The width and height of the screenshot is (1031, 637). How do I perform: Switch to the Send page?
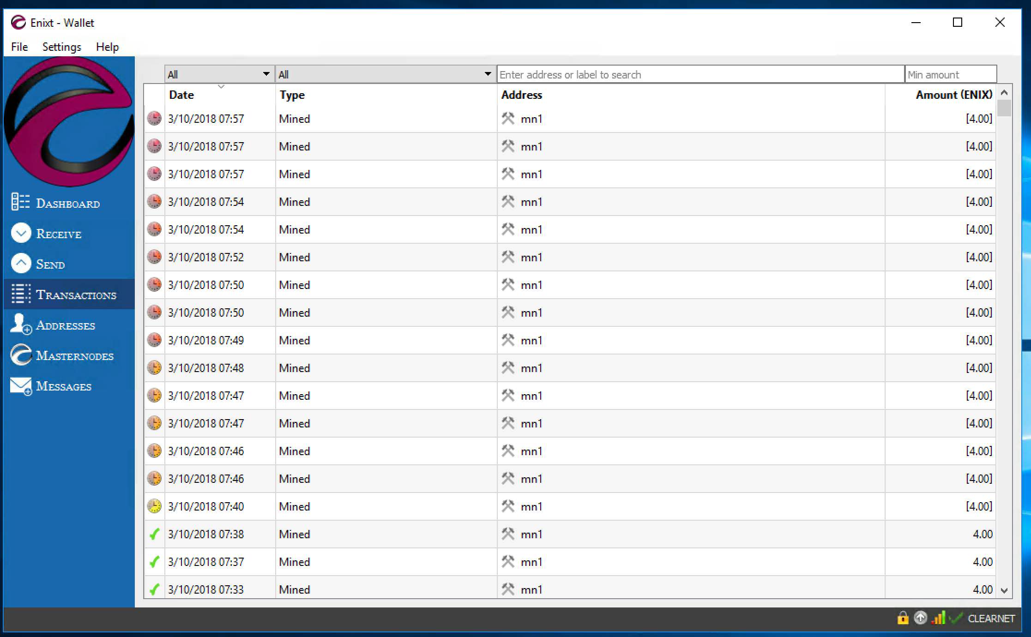pyautogui.click(x=50, y=264)
